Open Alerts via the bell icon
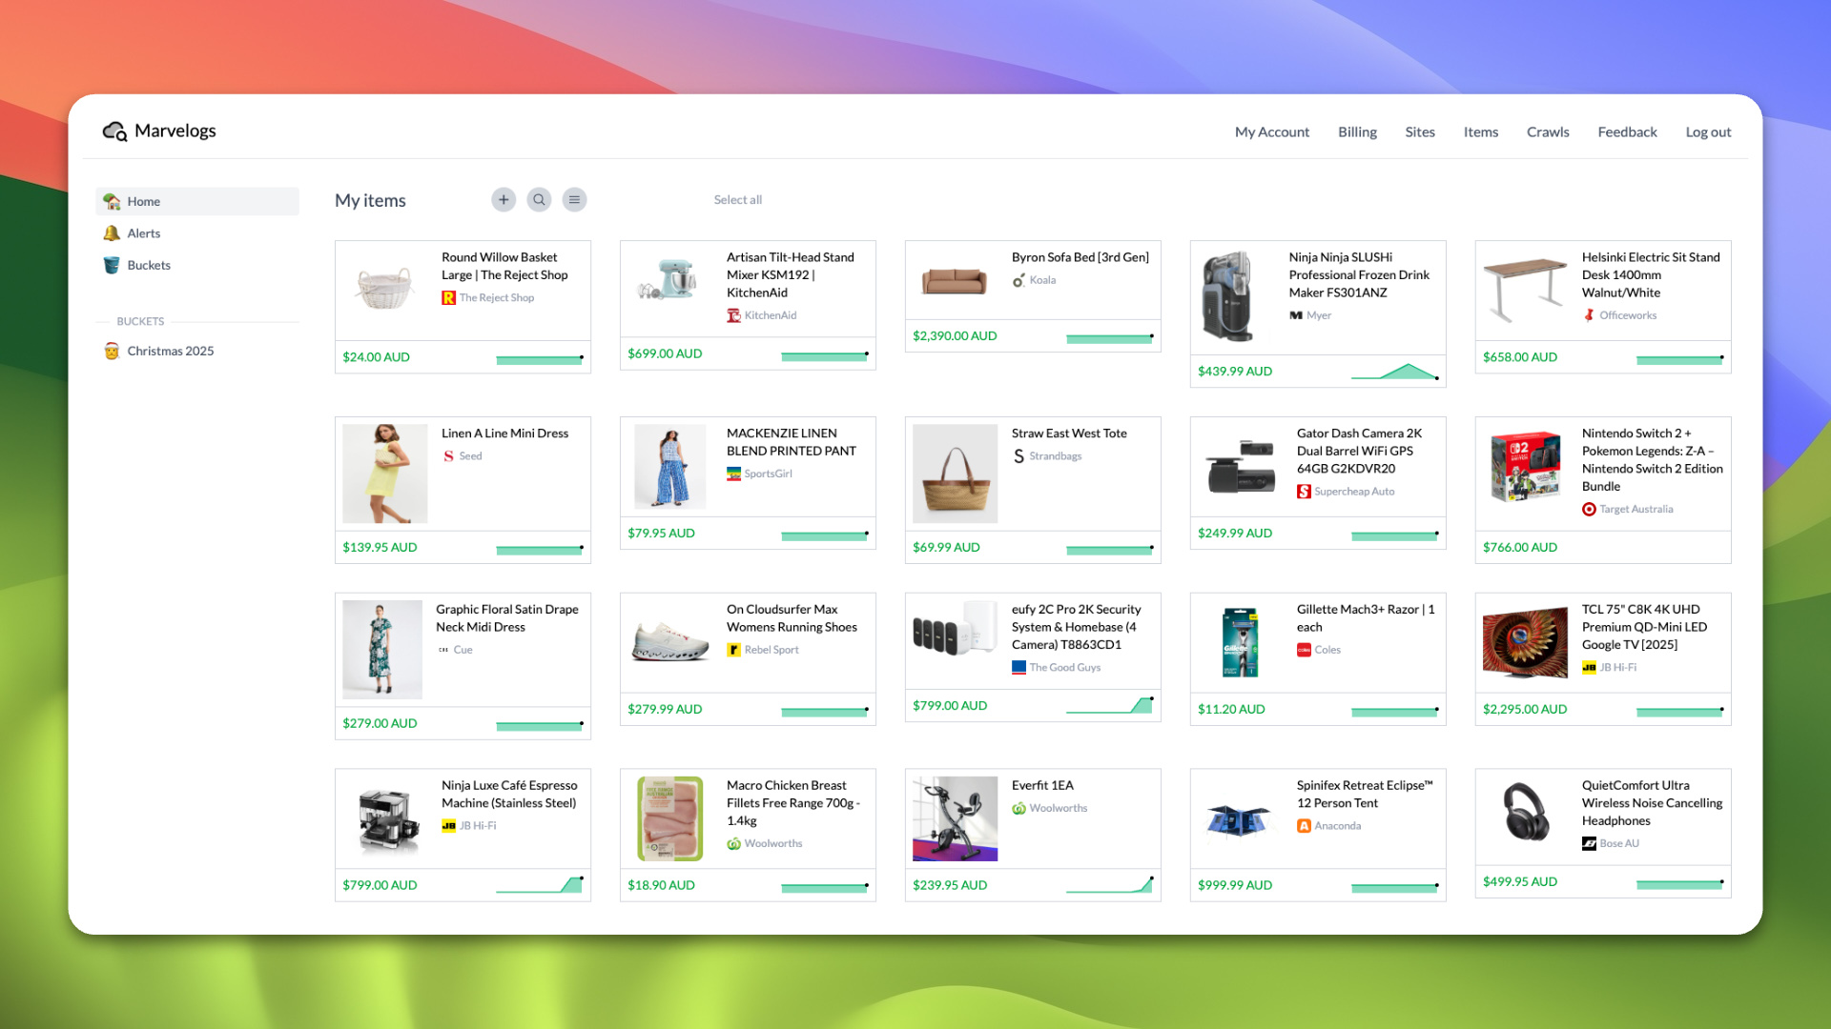The image size is (1831, 1029). pos(112,233)
